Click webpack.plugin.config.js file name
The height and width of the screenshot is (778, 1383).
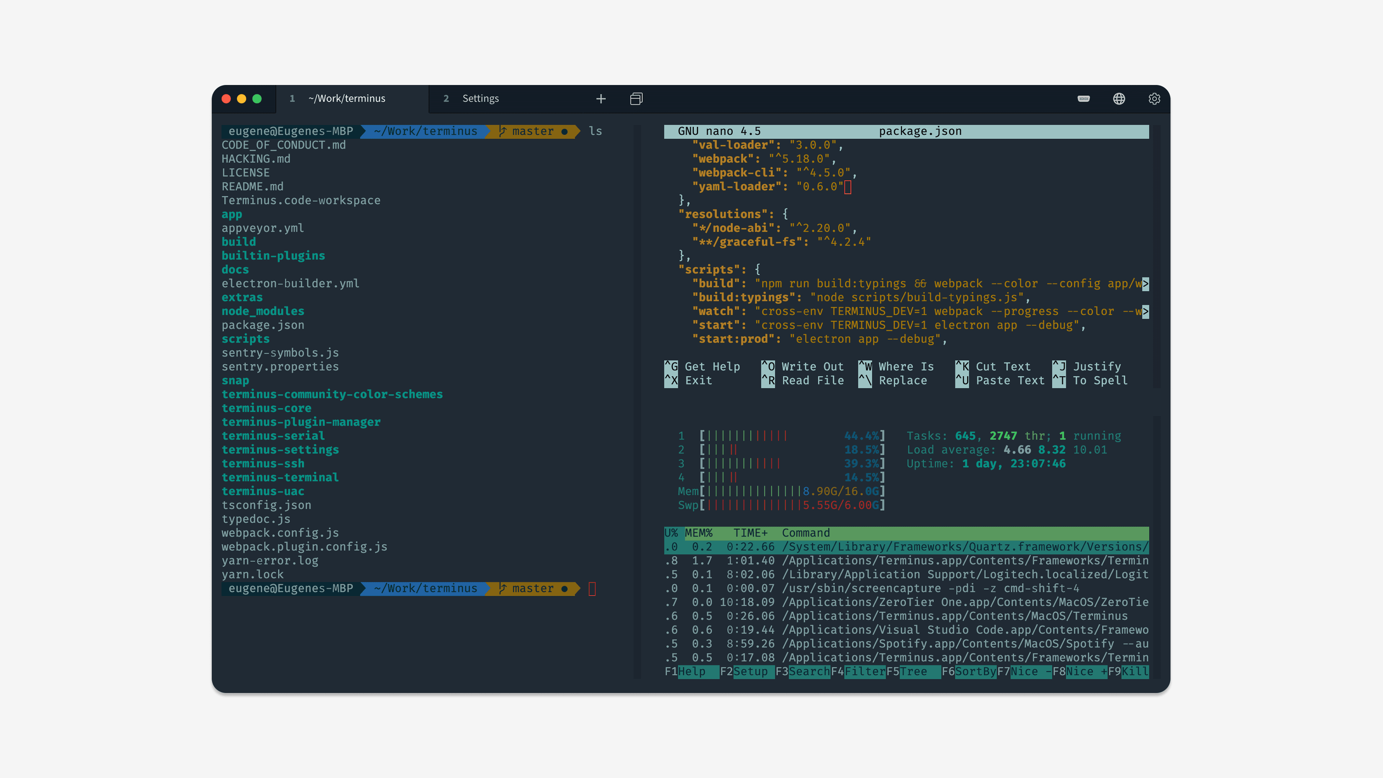pyautogui.click(x=304, y=547)
